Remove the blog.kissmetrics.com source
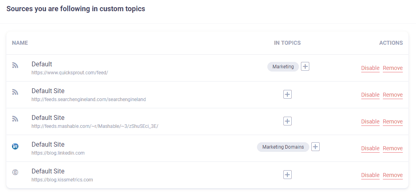This screenshot has width=416, height=193. [x=393, y=175]
